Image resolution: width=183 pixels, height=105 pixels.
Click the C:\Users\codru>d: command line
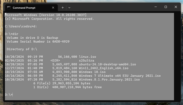(21, 27)
